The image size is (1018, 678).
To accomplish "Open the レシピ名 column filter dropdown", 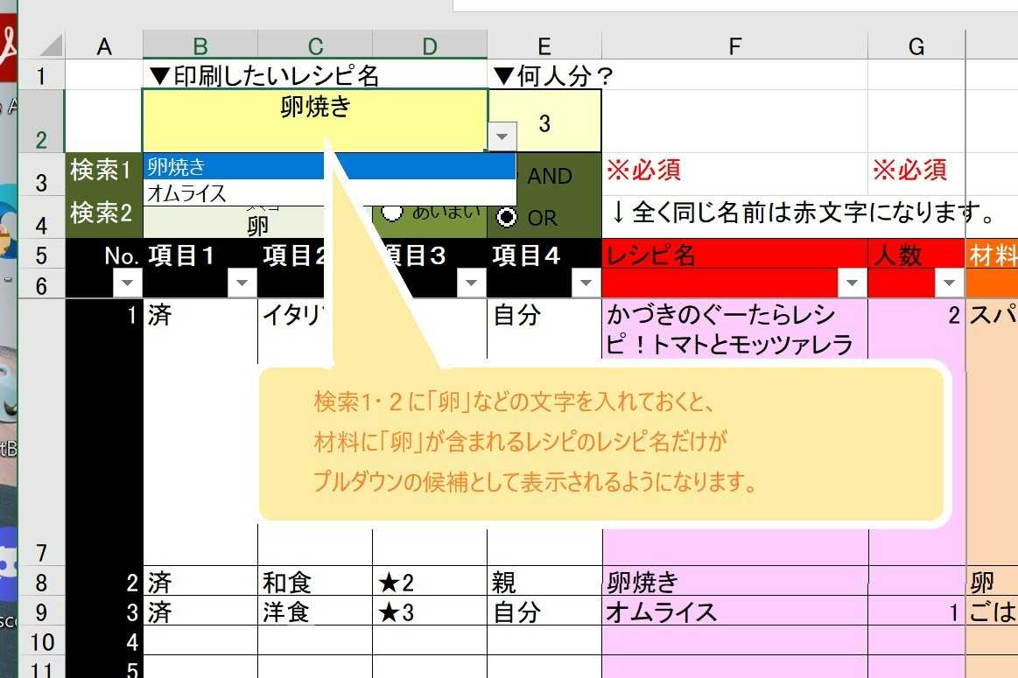I will coord(852,283).
